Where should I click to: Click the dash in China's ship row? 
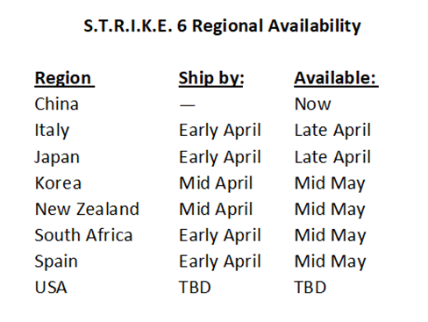(x=187, y=105)
